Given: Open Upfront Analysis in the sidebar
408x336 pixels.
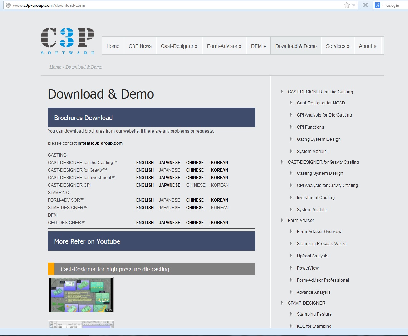Looking at the screenshot, I should click(x=313, y=256).
